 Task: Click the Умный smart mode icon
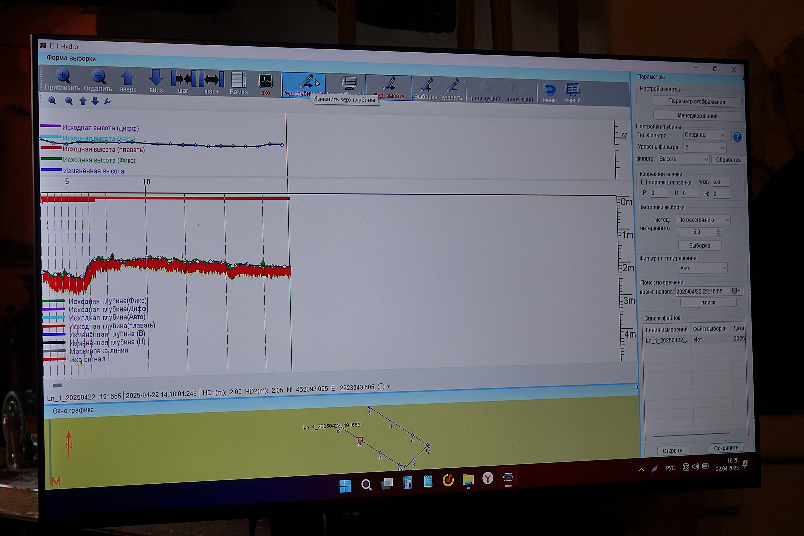pyautogui.click(x=572, y=91)
